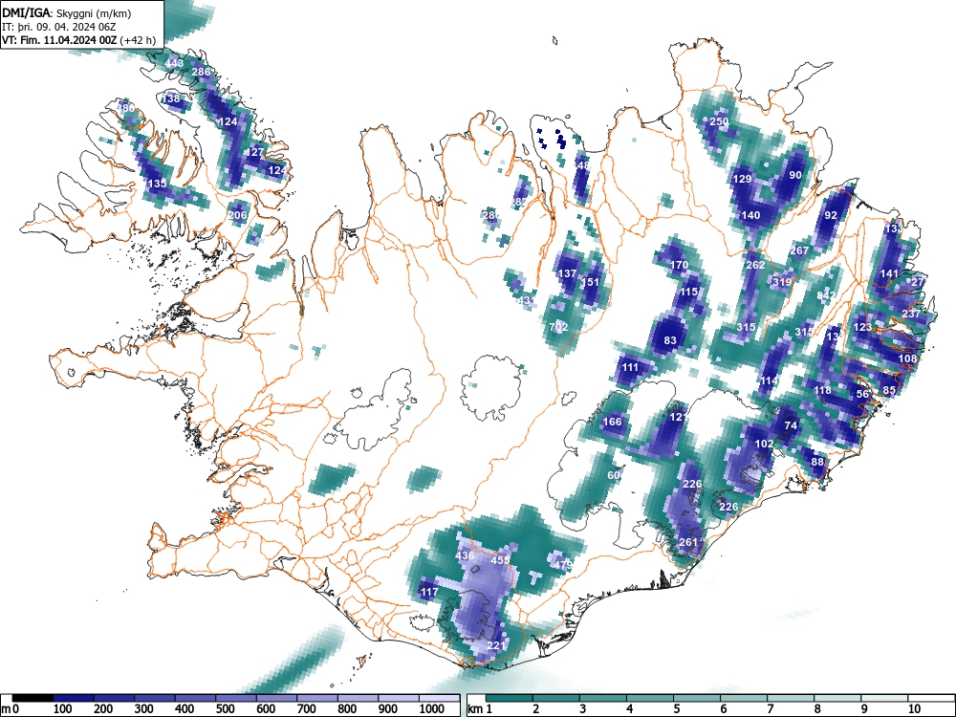Click the visibility value 221 on the map
The height and width of the screenshot is (717, 956).
[x=495, y=646]
